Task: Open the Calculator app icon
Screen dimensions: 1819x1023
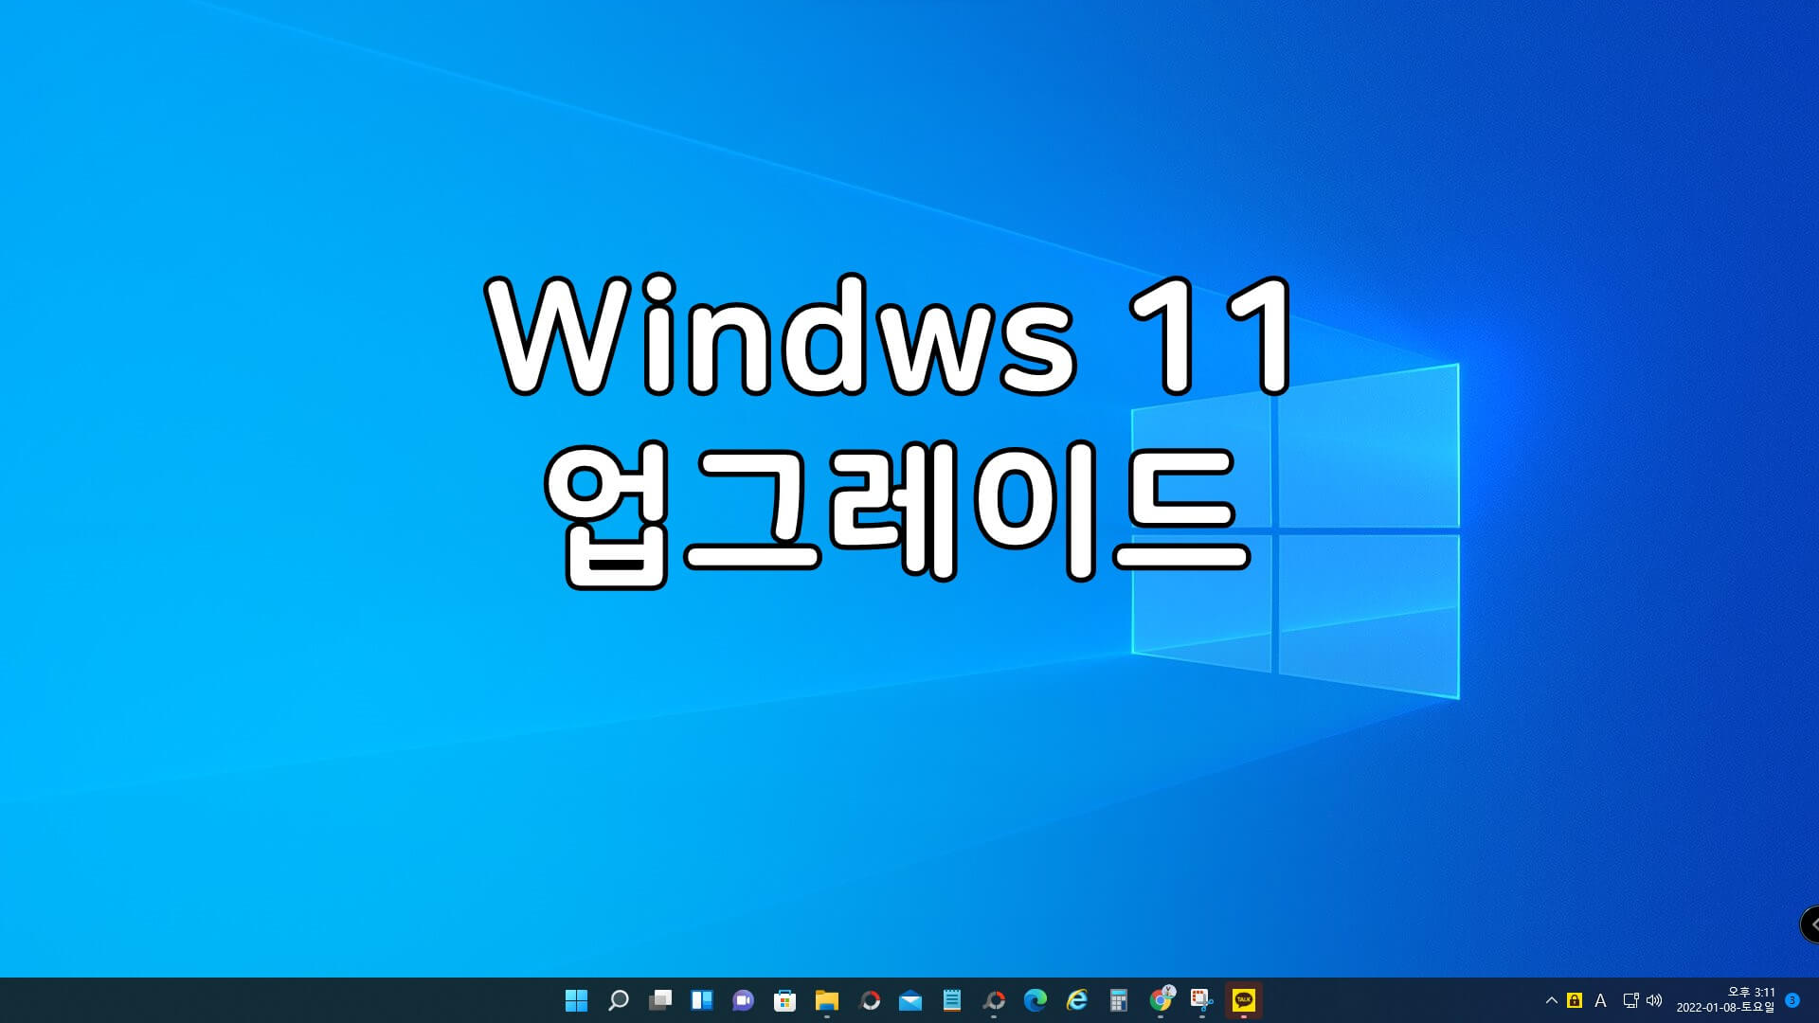Action: click(1119, 1000)
